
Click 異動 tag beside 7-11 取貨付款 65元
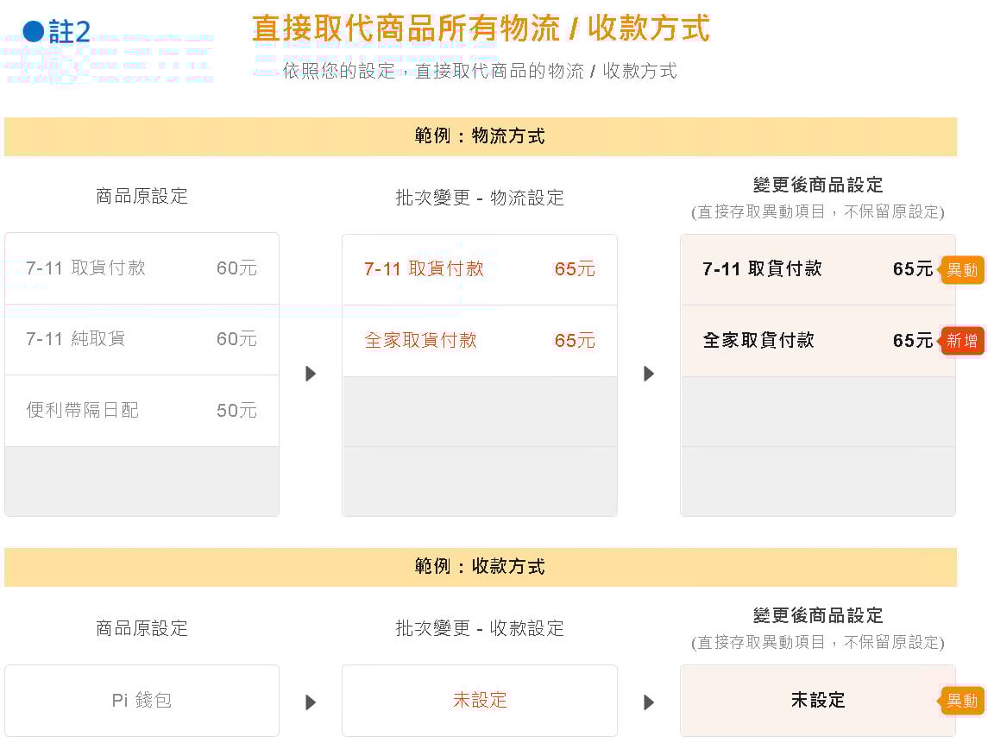pyautogui.click(x=962, y=270)
